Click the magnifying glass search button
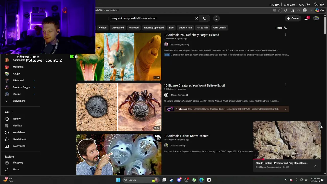This screenshot has height=184, width=327. [205, 18]
